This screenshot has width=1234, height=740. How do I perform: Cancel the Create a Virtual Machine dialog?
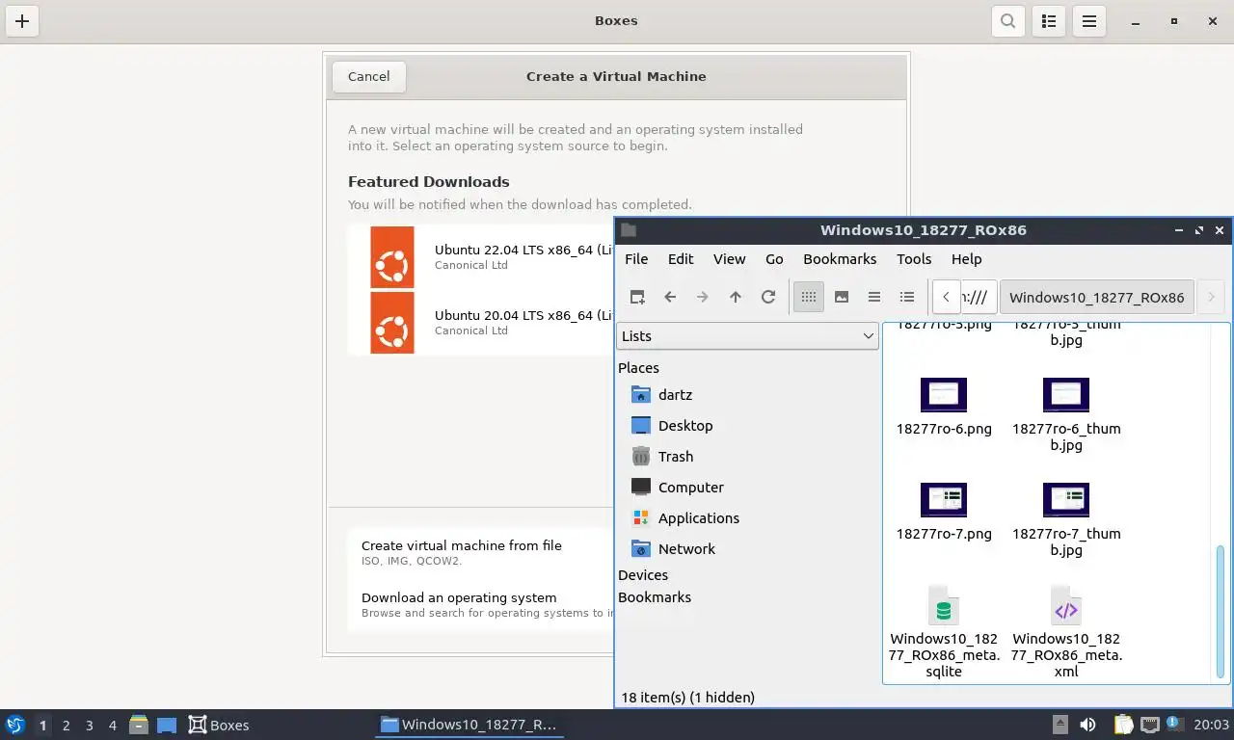368,76
